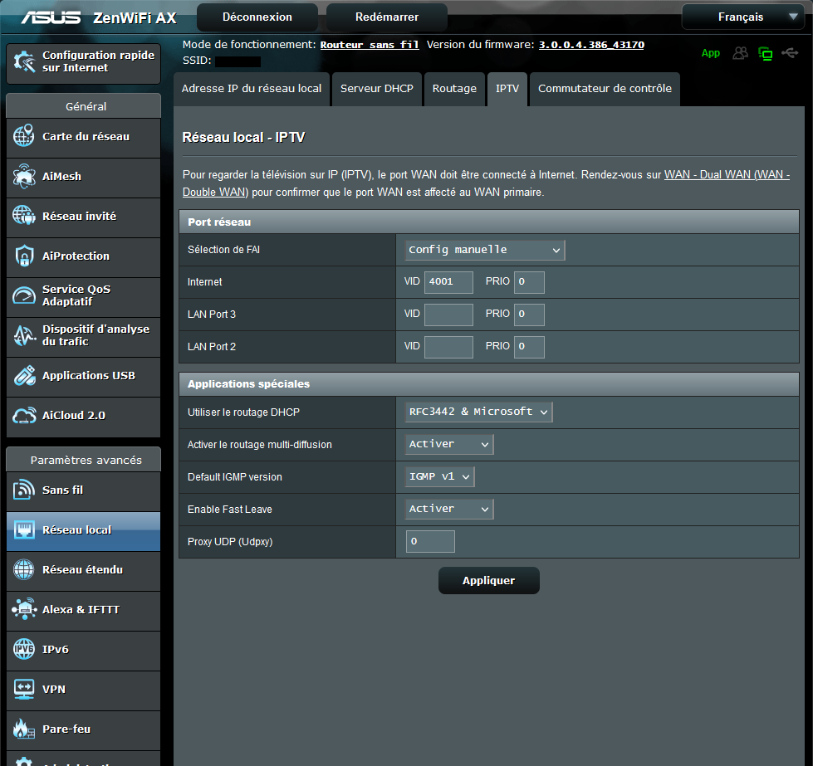This screenshot has width=813, height=766.
Task: Click the green network clients status icon
Action: (x=766, y=53)
